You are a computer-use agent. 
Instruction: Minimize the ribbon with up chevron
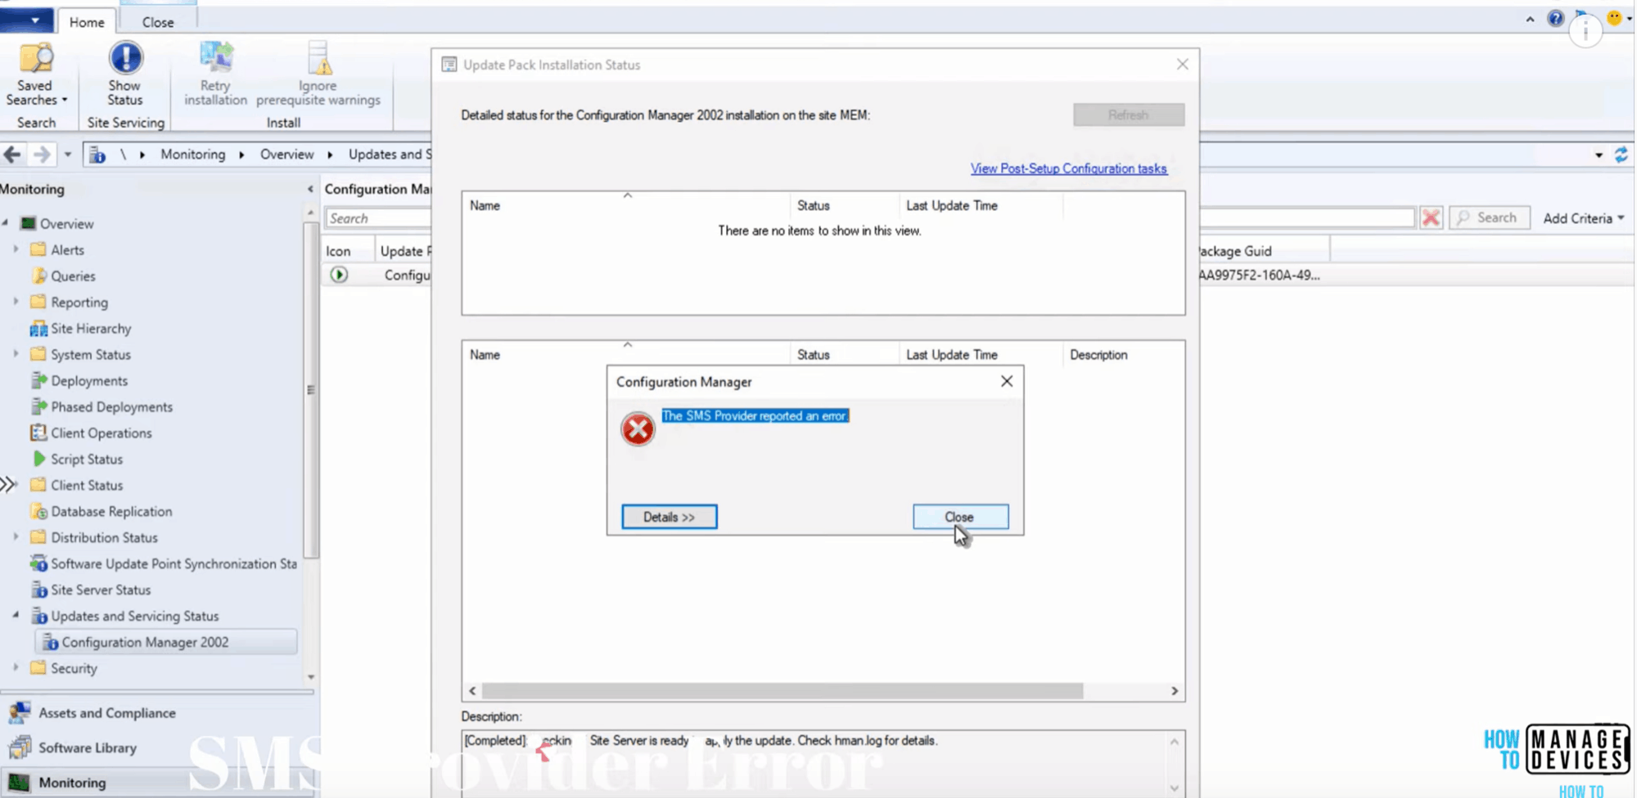point(1530,19)
